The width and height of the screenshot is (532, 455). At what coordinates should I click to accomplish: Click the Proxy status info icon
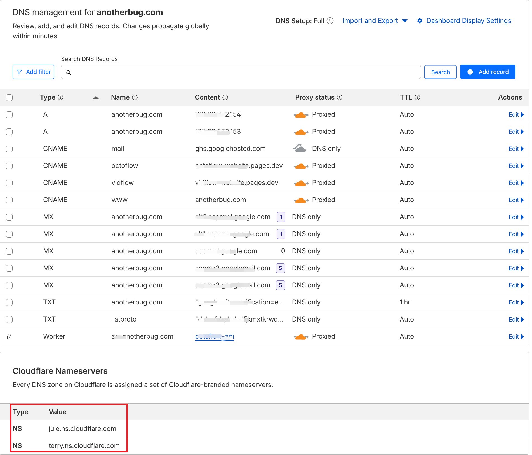coord(340,97)
